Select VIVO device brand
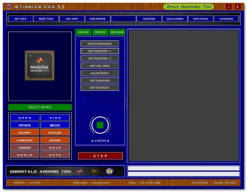 (x=55, y=118)
